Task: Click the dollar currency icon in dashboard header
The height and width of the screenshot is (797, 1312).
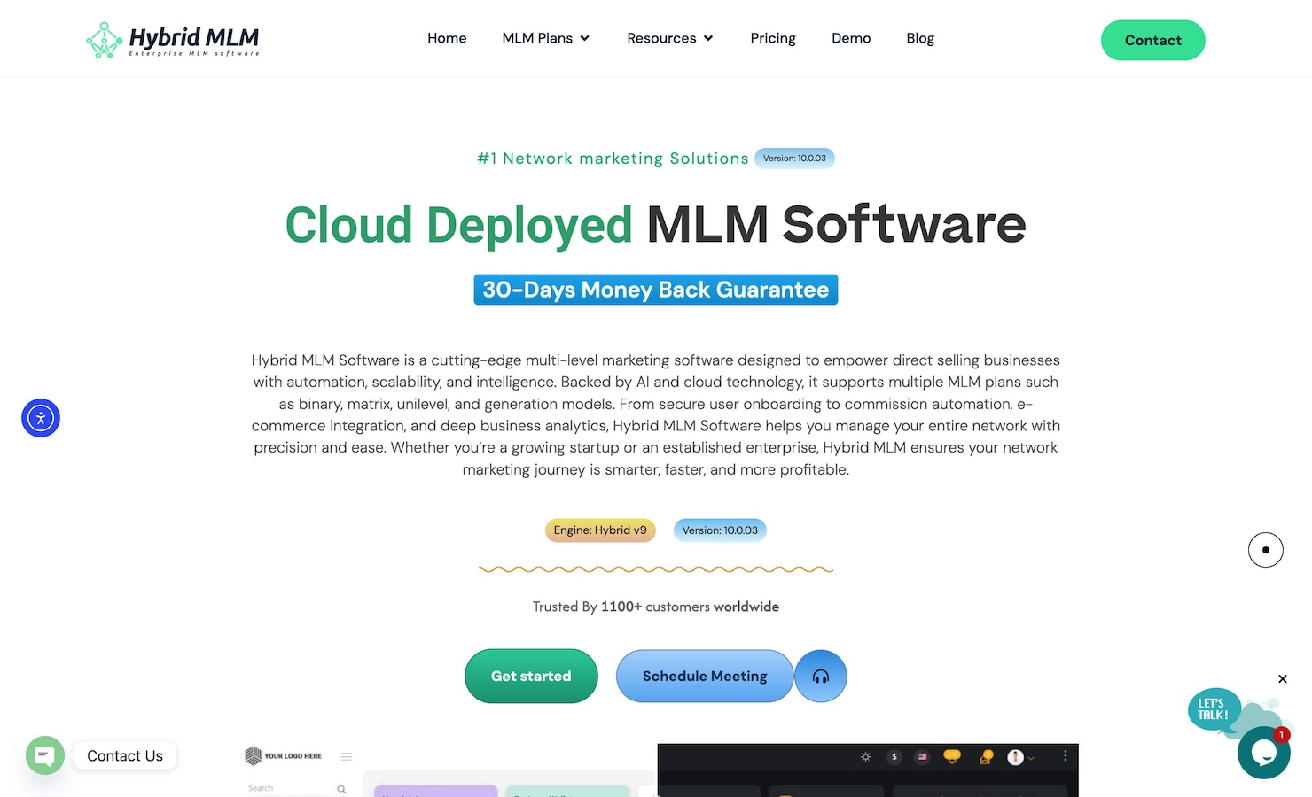Action: coord(894,757)
